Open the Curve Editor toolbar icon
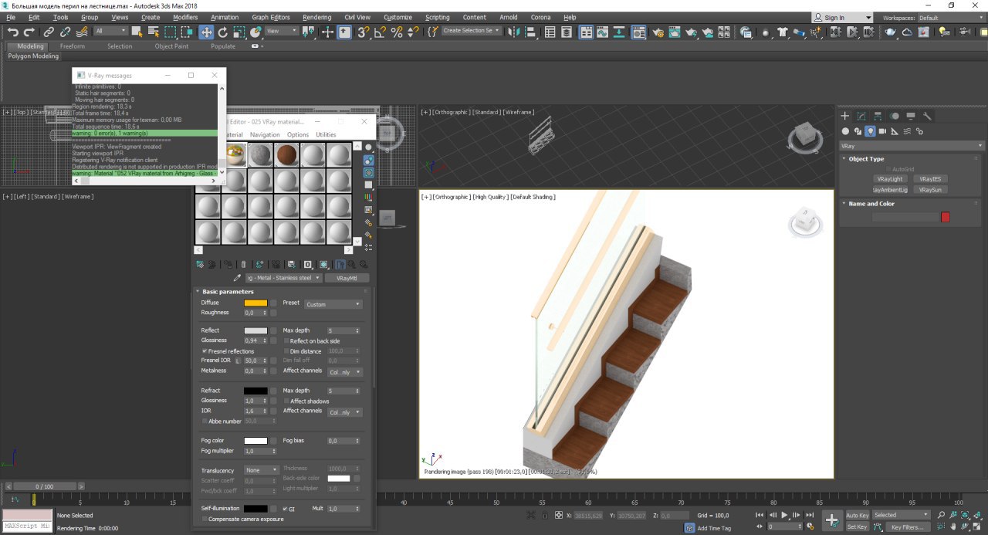The width and height of the screenshot is (988, 535). (x=603, y=32)
